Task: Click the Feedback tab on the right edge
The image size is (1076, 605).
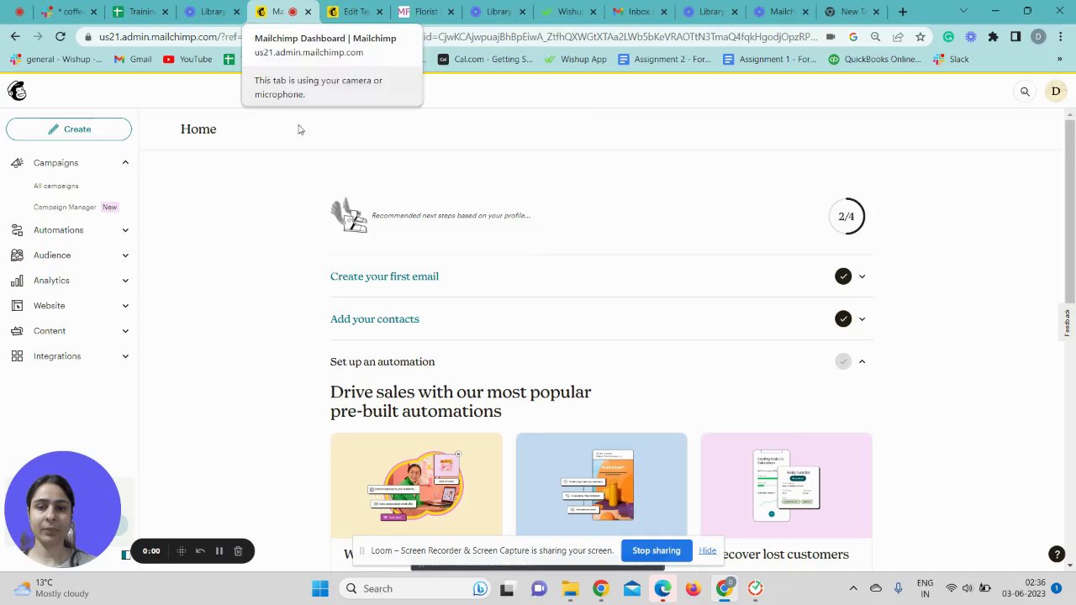Action: pyautogui.click(x=1067, y=323)
